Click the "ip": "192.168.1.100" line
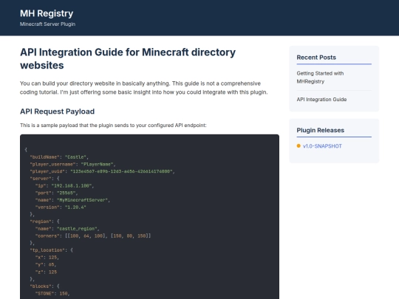The image size is (399, 299). click(64, 186)
